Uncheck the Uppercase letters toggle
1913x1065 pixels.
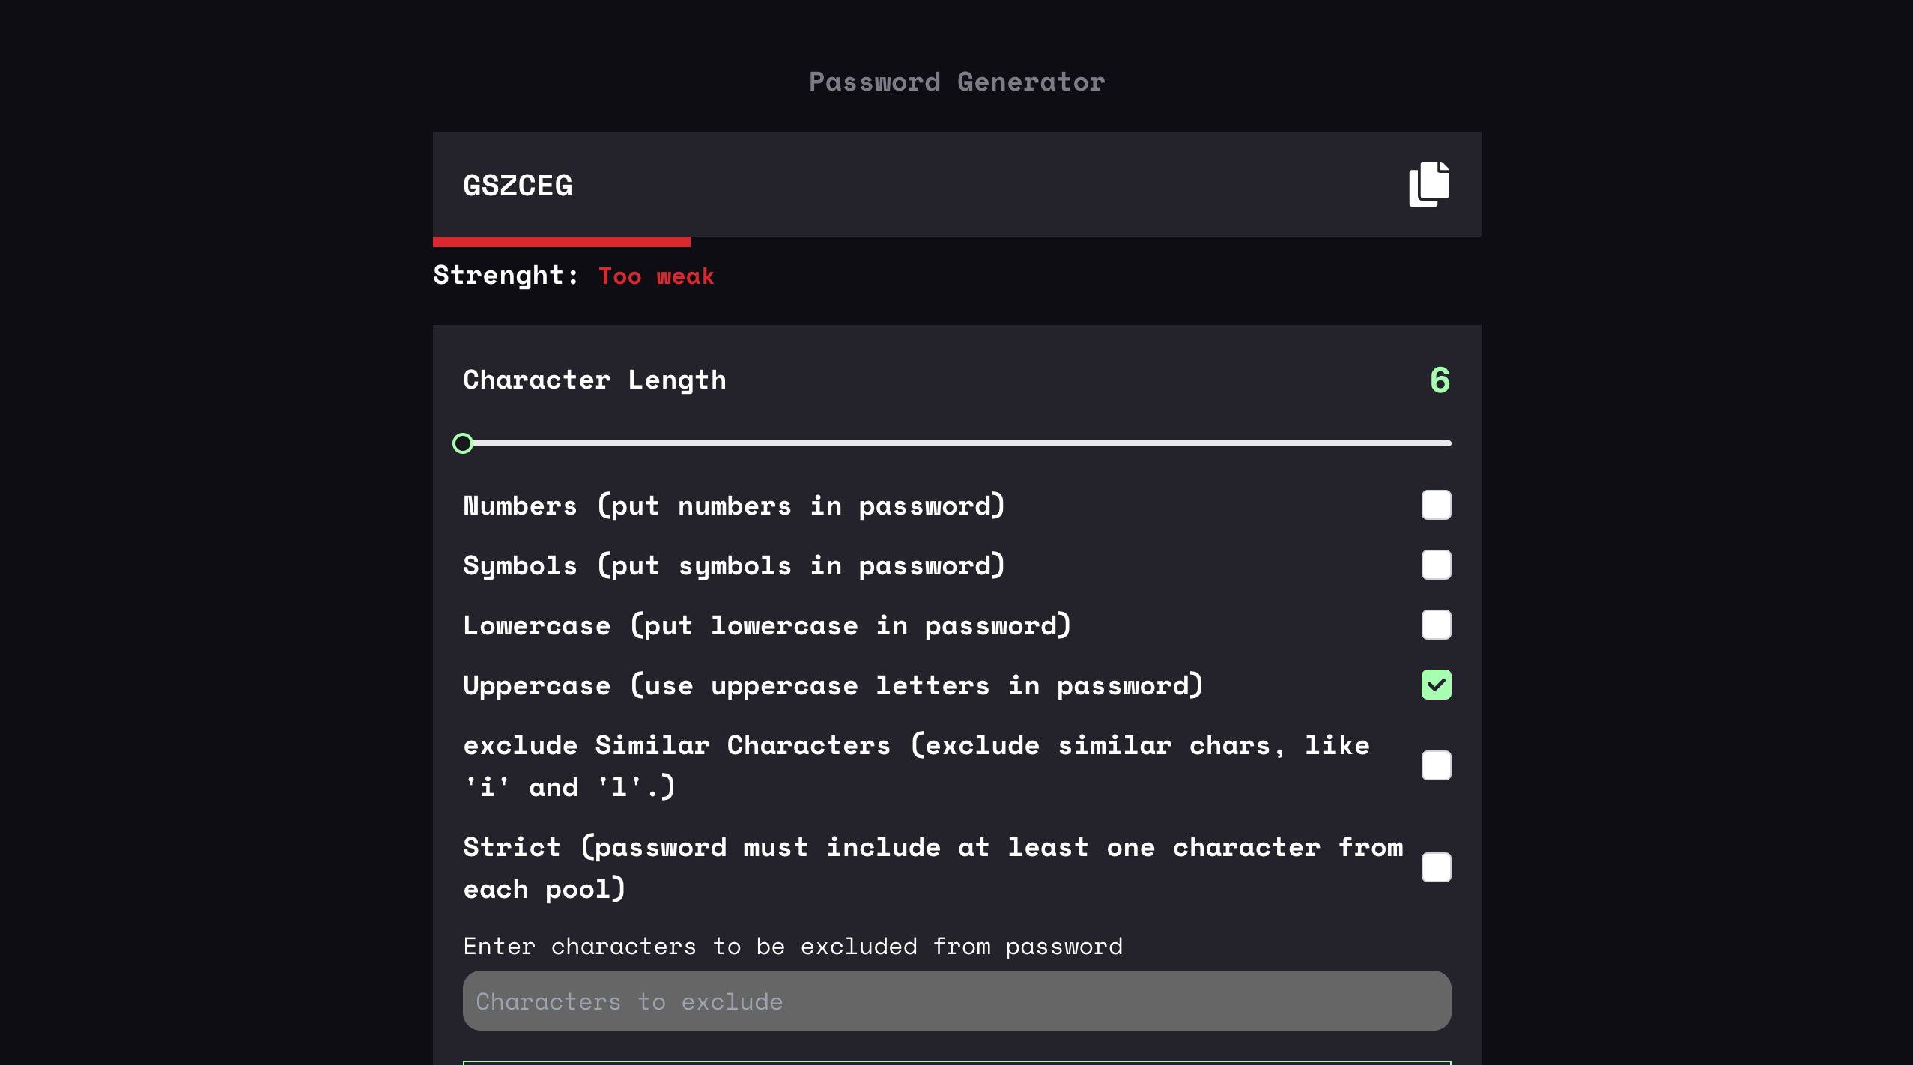(x=1436, y=684)
